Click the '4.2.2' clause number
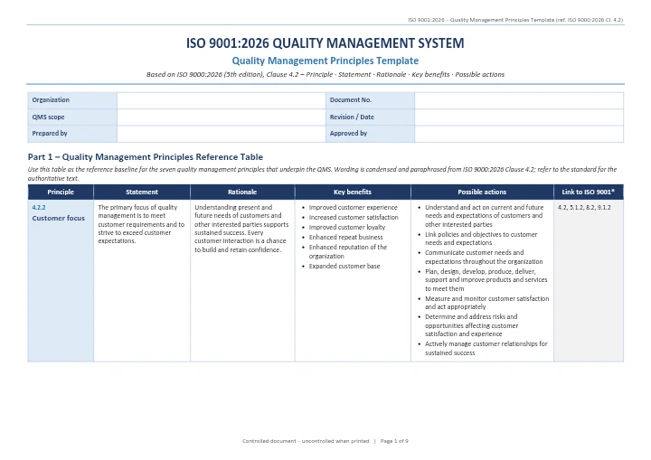 click(x=39, y=208)
